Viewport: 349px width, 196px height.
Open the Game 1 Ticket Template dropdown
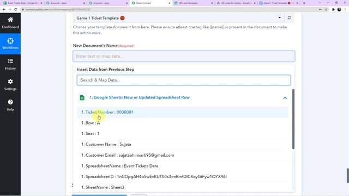pos(178,18)
